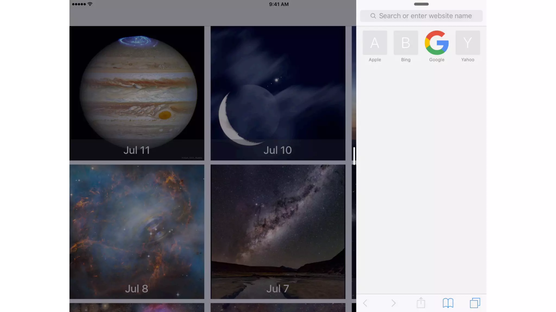Show all tabs with tabs icon
556x312 pixels.
click(475, 303)
